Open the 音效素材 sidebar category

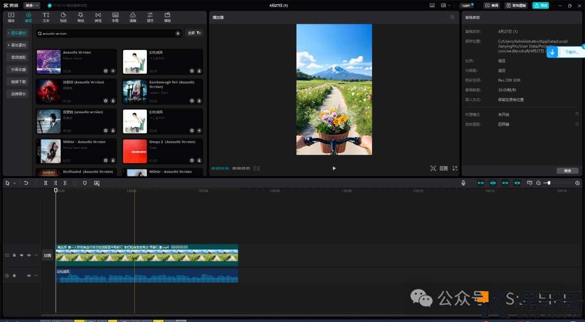[18, 45]
